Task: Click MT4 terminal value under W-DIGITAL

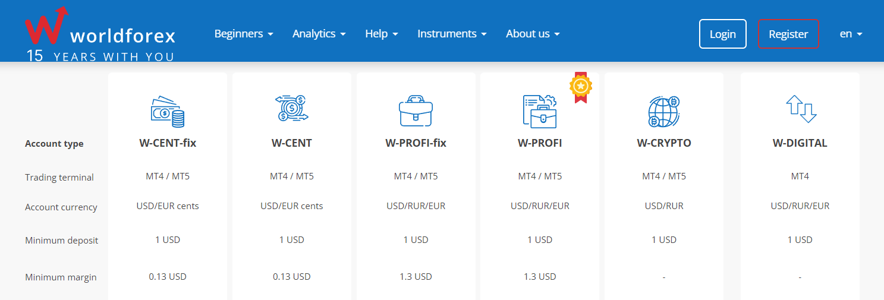Action: pos(800,176)
